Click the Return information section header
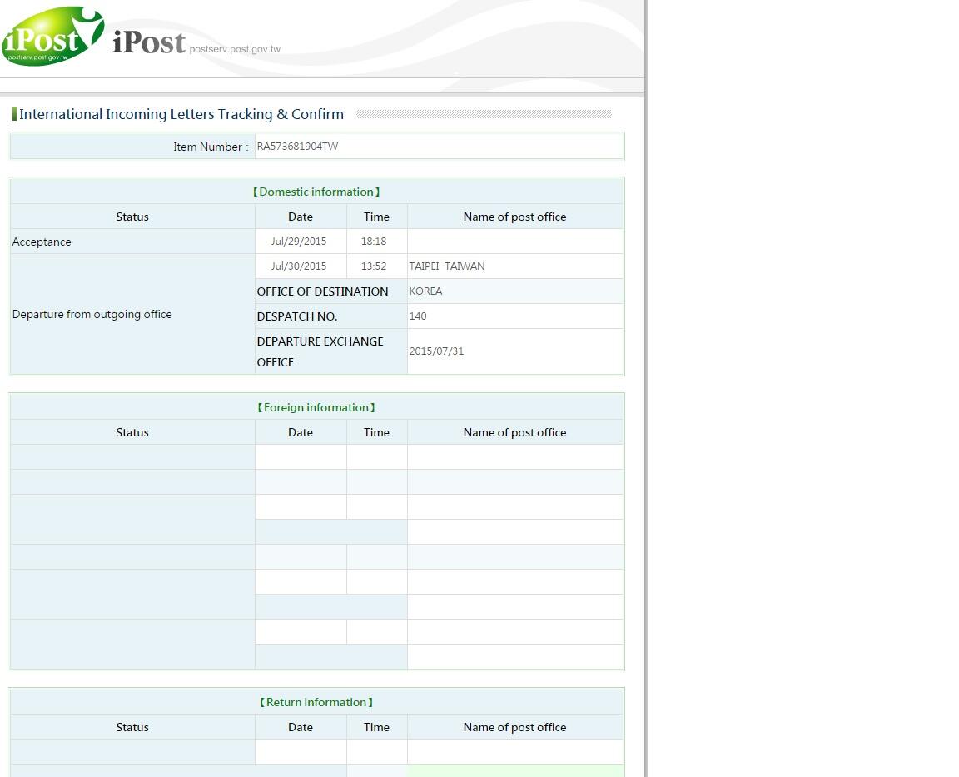The width and height of the screenshot is (959, 777). click(316, 702)
